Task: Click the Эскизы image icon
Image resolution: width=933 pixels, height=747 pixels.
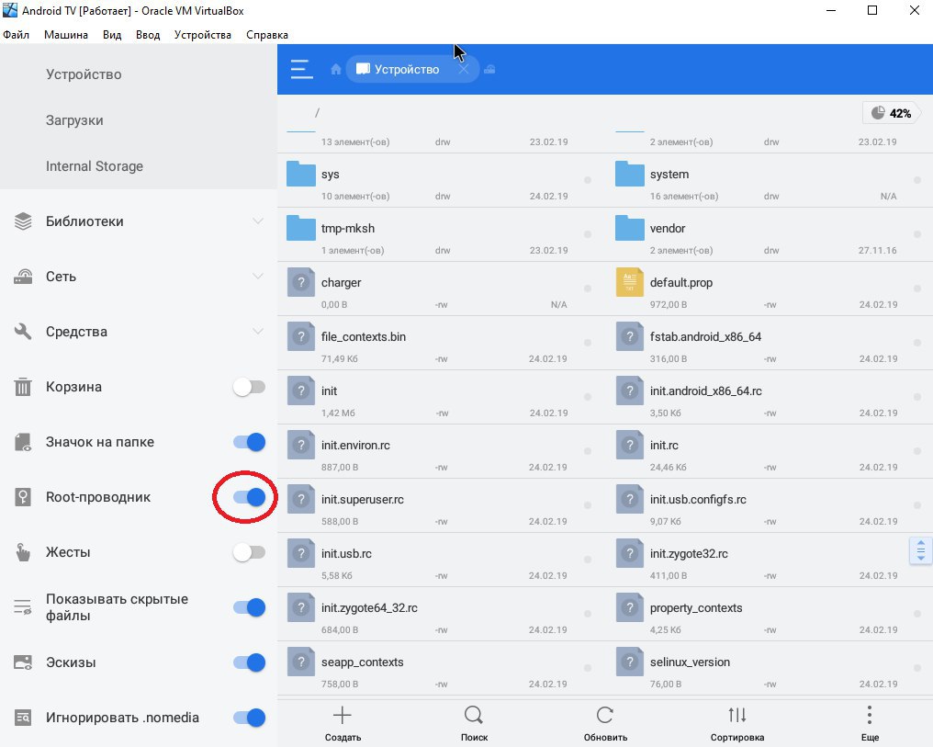Action: pos(23,662)
